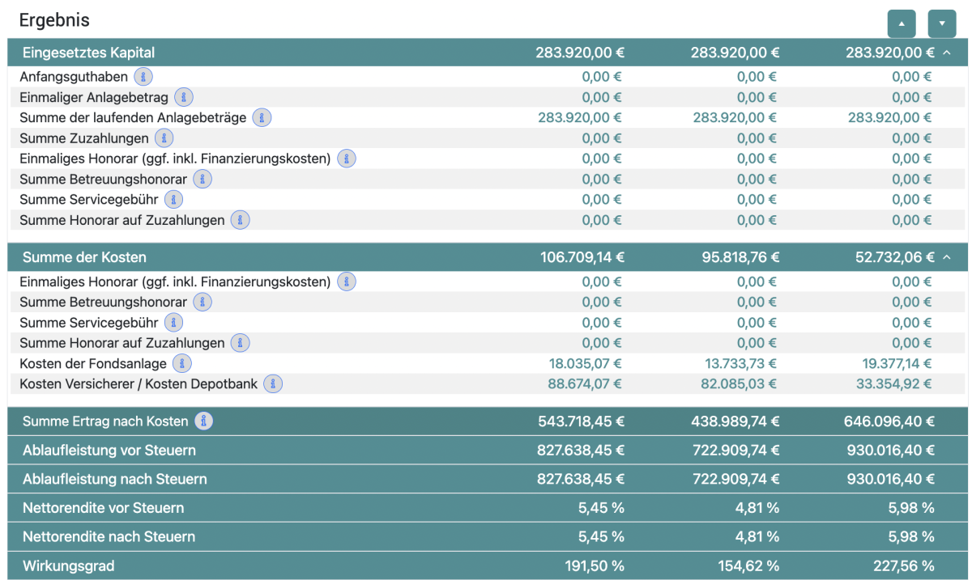
Task: Click info icon for Summe Betreuungshonorar in Kosten section
Action: (x=202, y=303)
